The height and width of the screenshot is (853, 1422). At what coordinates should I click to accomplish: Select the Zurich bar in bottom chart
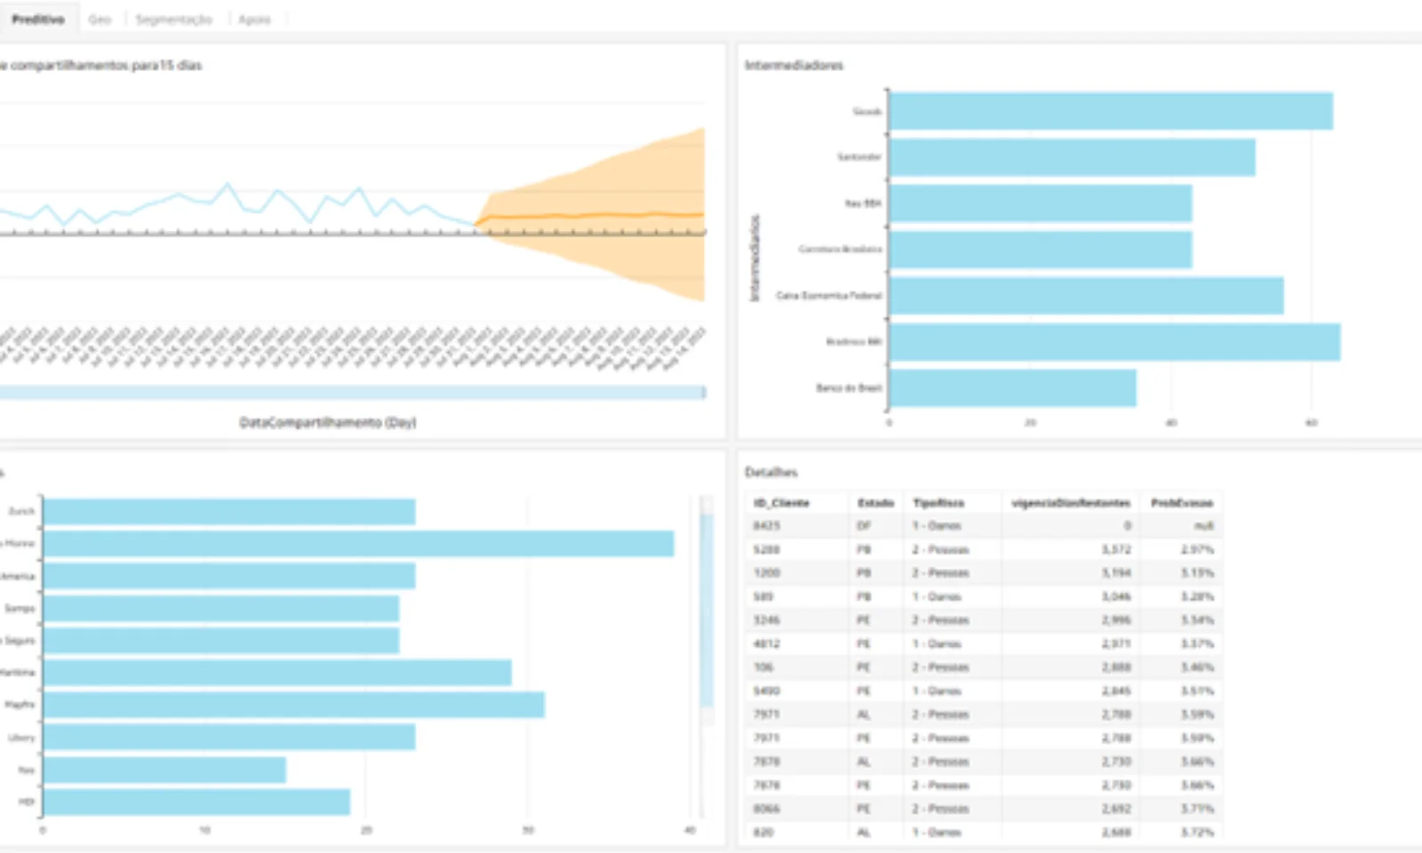pos(229,512)
